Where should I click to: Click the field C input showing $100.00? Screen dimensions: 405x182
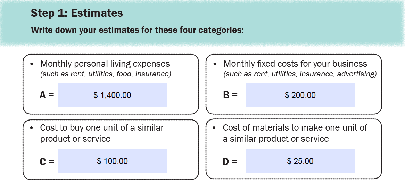112,161
